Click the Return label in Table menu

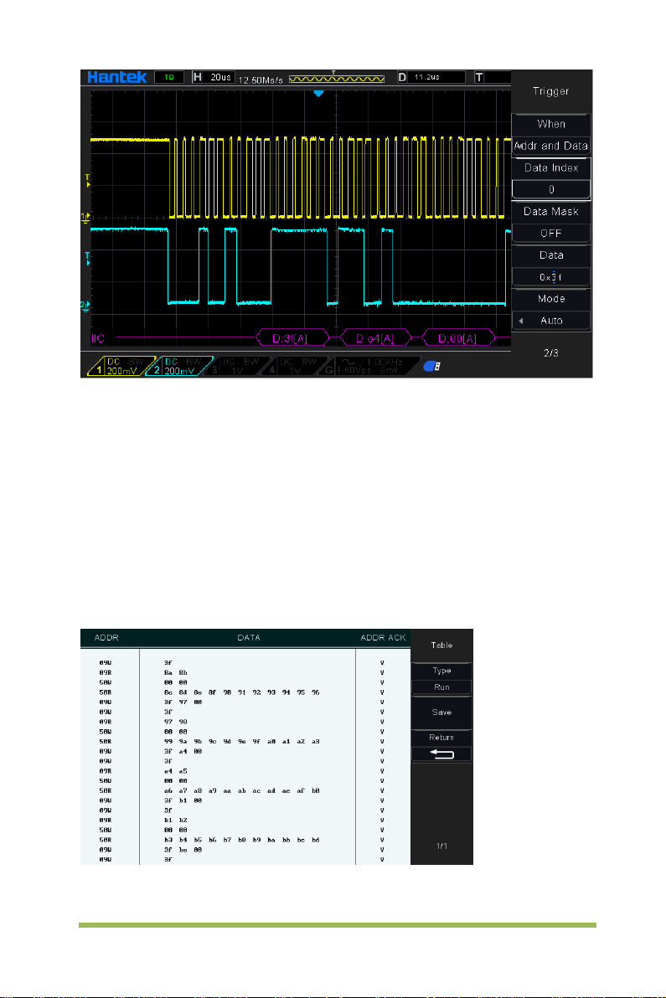coord(441,737)
